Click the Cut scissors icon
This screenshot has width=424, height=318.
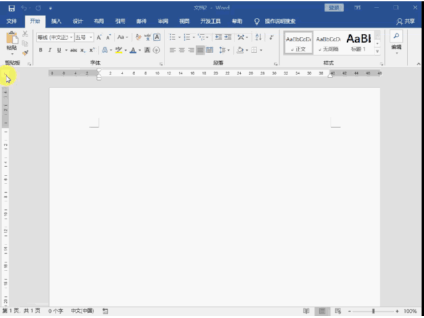(25, 34)
